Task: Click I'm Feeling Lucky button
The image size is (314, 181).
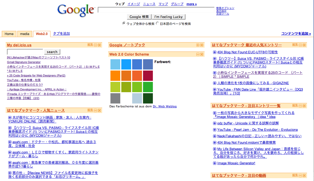Action: coord(169,17)
